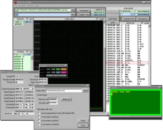163x130 pixels.
Task: Click the gray Others swatch in Legend
Action: [56, 75]
